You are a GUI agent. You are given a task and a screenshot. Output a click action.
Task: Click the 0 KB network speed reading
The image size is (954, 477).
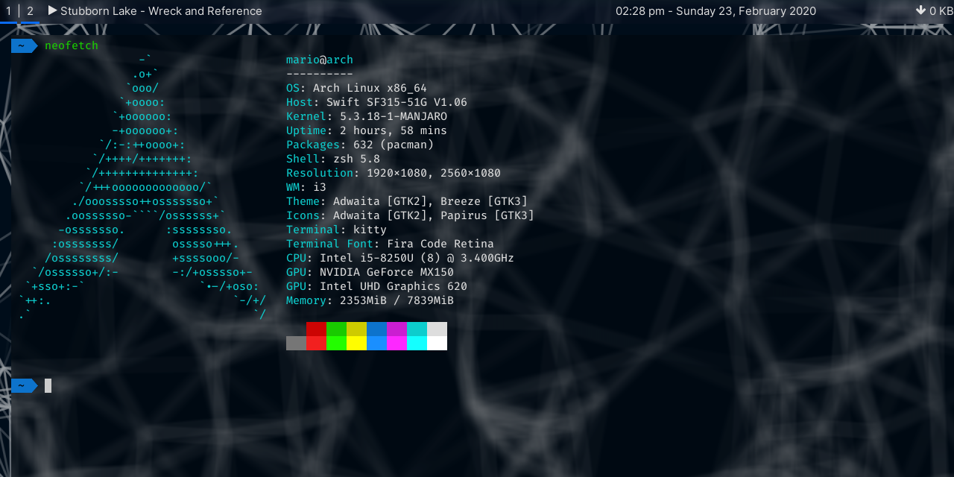click(x=941, y=11)
